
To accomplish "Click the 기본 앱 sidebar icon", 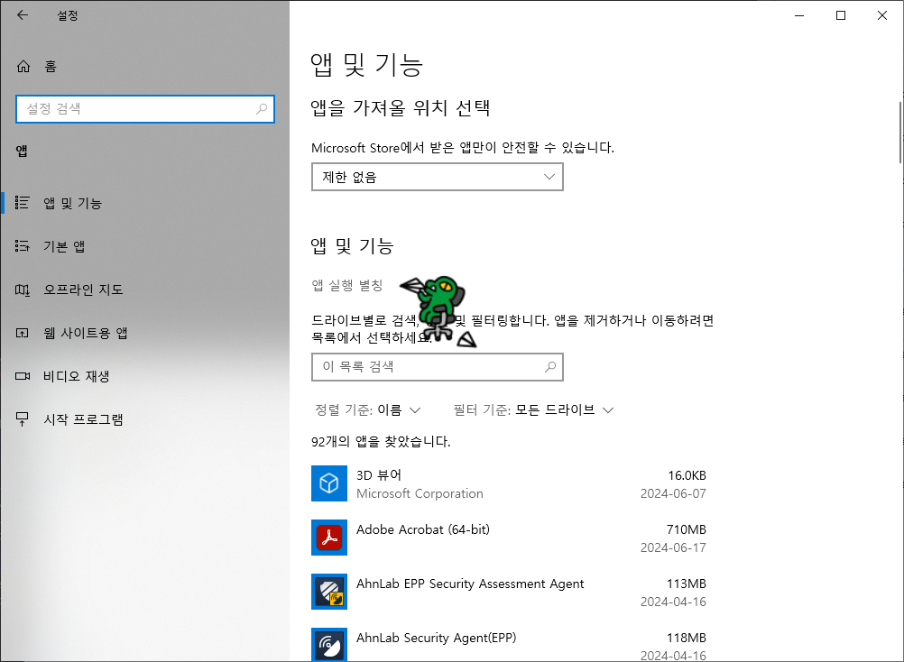I will [x=22, y=246].
